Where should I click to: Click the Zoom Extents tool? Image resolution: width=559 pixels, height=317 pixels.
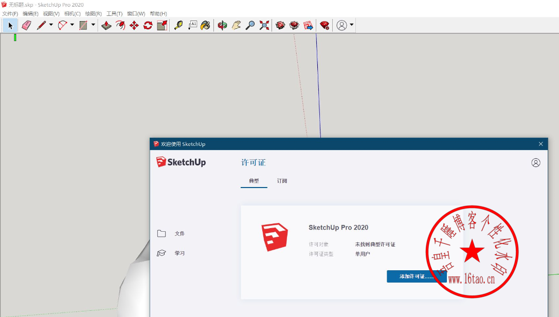(264, 25)
